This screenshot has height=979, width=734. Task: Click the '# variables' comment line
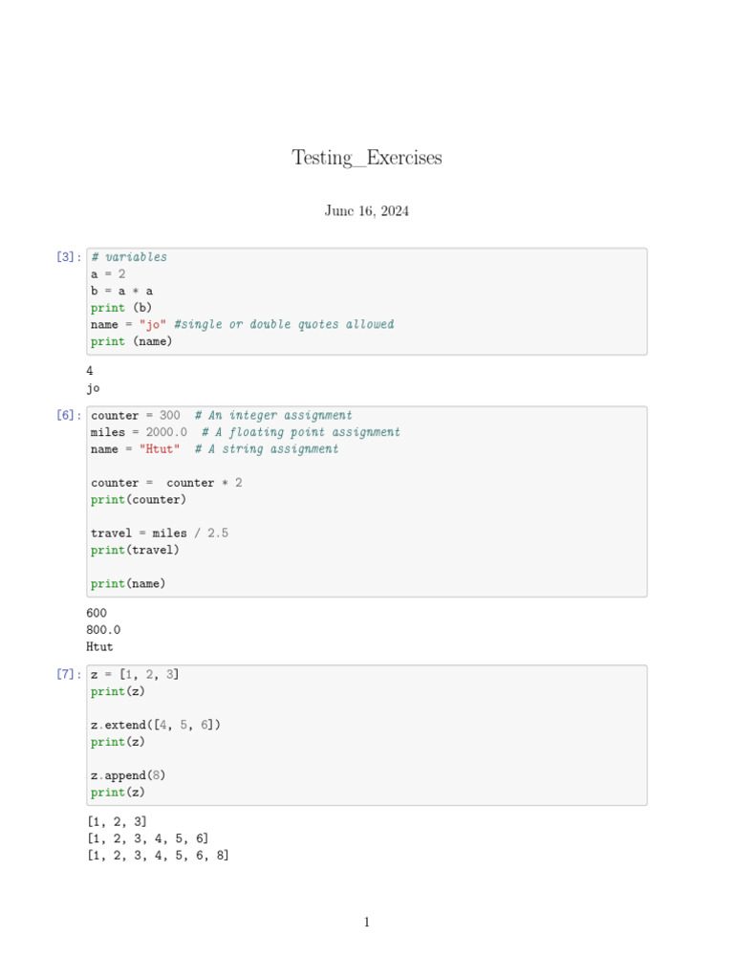(x=129, y=257)
